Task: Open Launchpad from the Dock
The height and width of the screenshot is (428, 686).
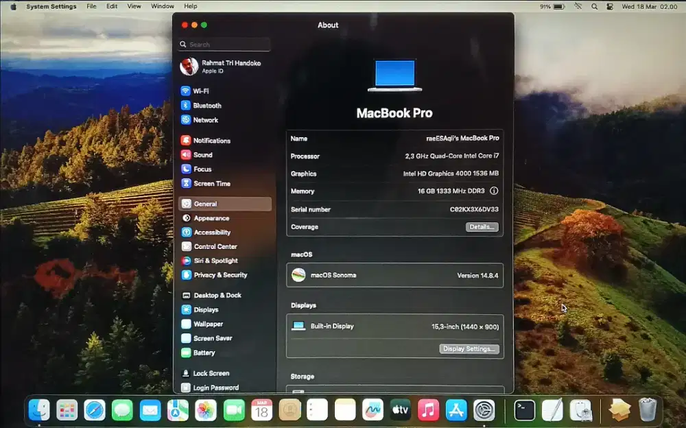Action: pyautogui.click(x=67, y=410)
